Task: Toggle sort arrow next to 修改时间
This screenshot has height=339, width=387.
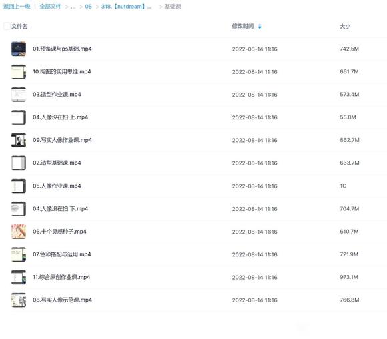Action: point(260,27)
